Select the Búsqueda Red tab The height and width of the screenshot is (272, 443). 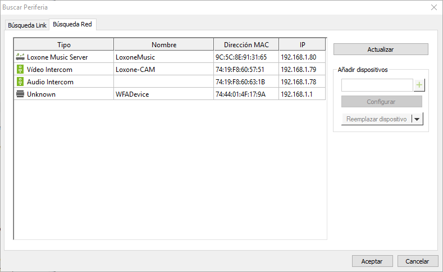pyautogui.click(x=72, y=25)
